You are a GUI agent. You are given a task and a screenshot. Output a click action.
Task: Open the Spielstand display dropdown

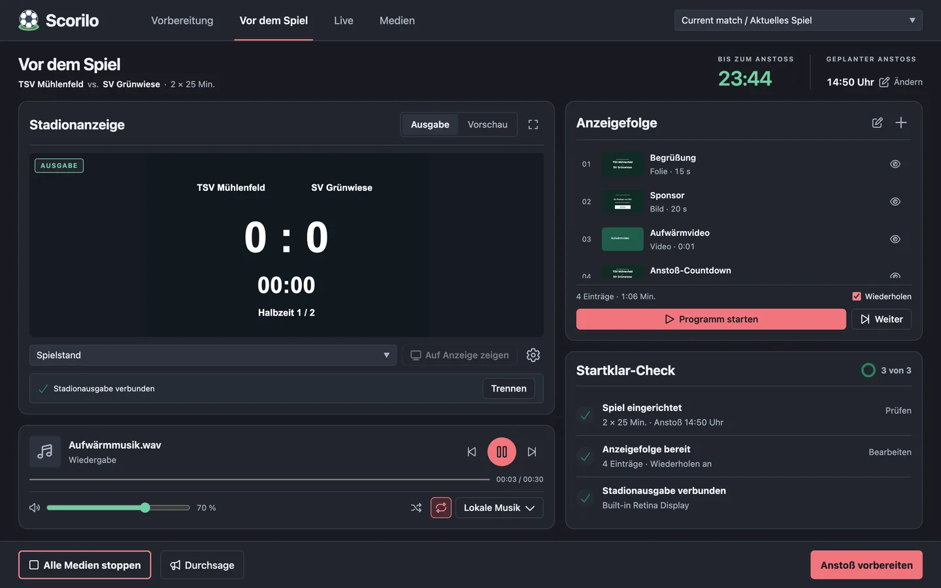tap(213, 355)
